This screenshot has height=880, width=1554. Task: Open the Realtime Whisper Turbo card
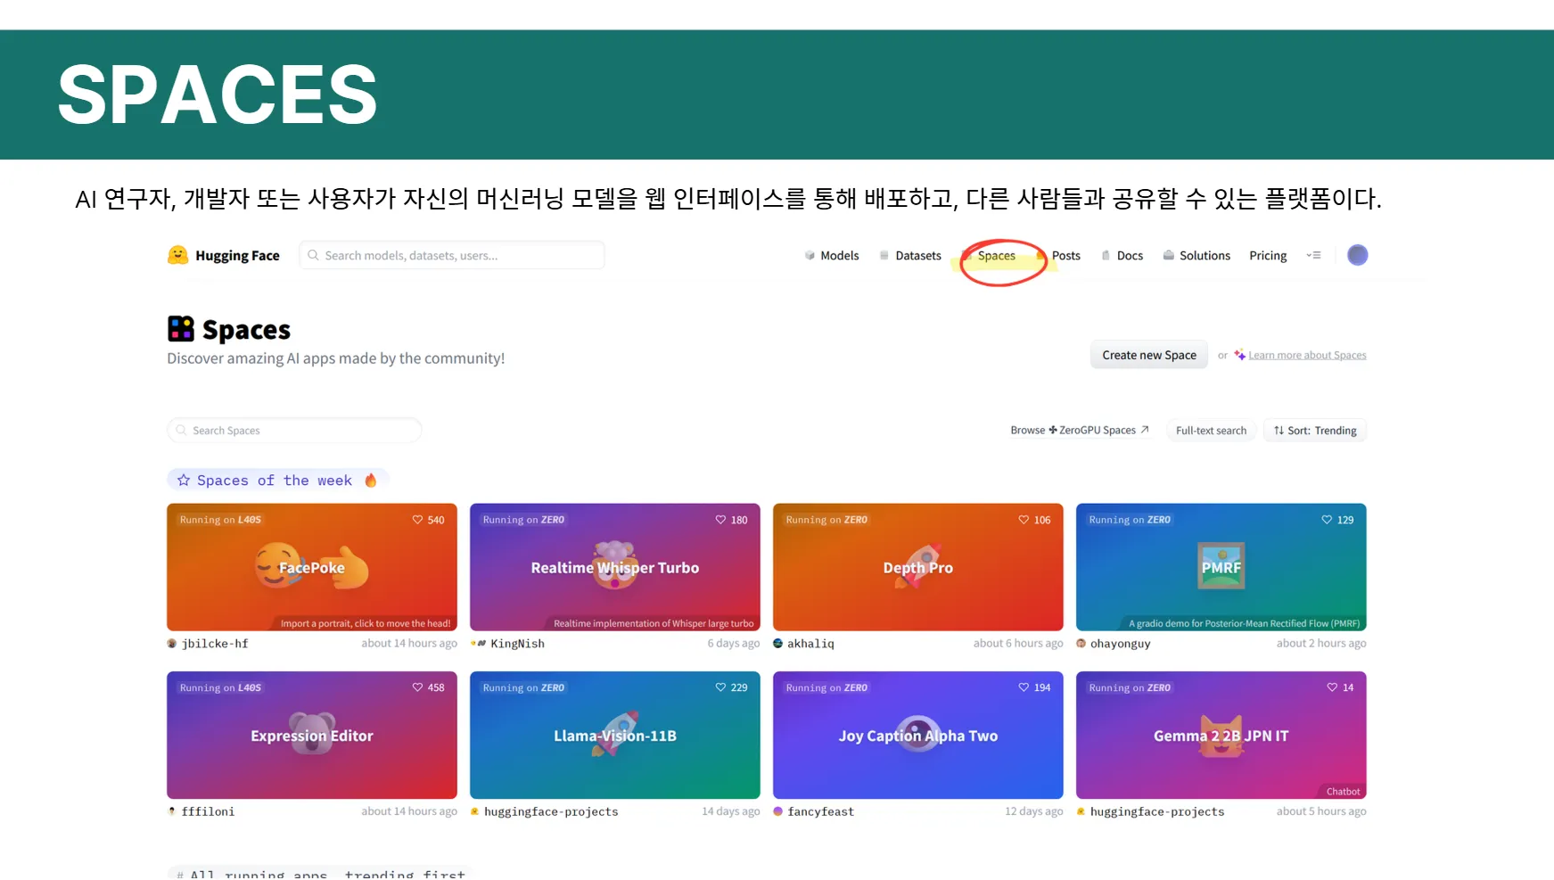tap(615, 567)
